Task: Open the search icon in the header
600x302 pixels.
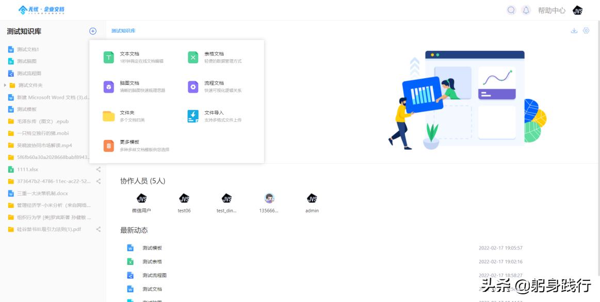Action: click(x=511, y=10)
